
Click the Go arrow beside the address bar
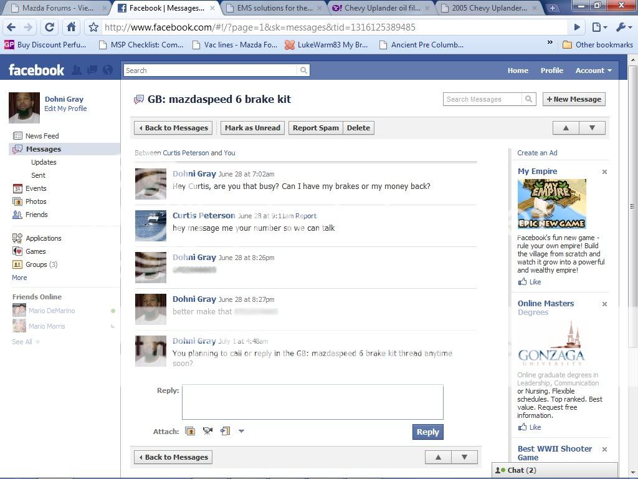(577, 27)
